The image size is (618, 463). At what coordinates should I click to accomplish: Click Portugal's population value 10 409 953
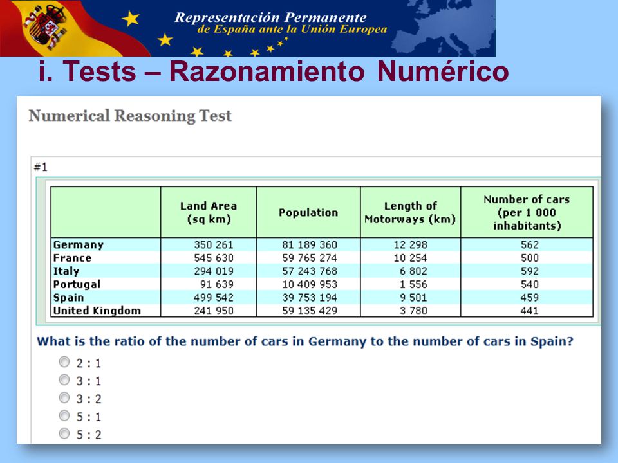pyautogui.click(x=310, y=284)
